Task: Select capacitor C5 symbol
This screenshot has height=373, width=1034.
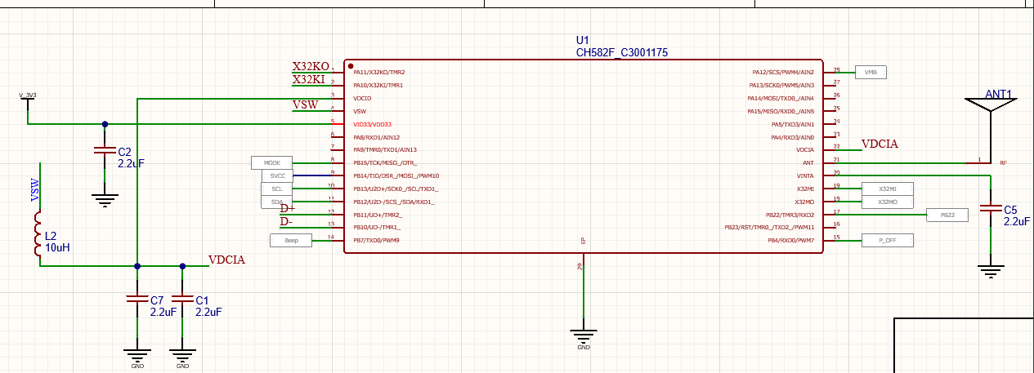Action: [x=991, y=209]
